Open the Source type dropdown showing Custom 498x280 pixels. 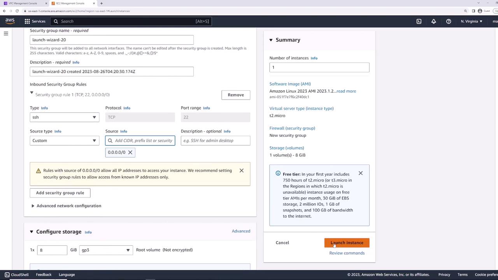[x=65, y=140]
